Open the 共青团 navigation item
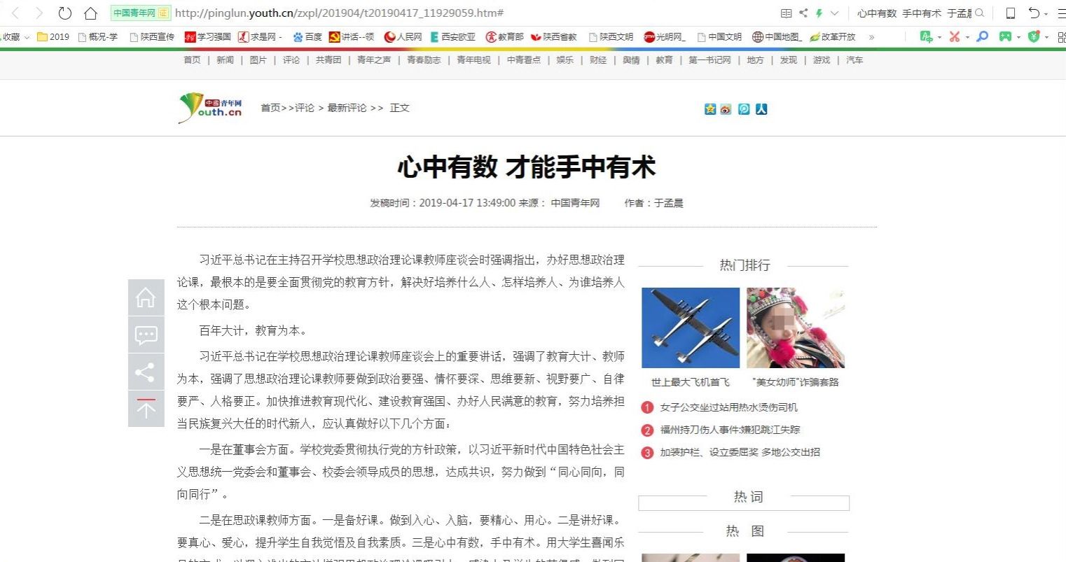 (328, 60)
